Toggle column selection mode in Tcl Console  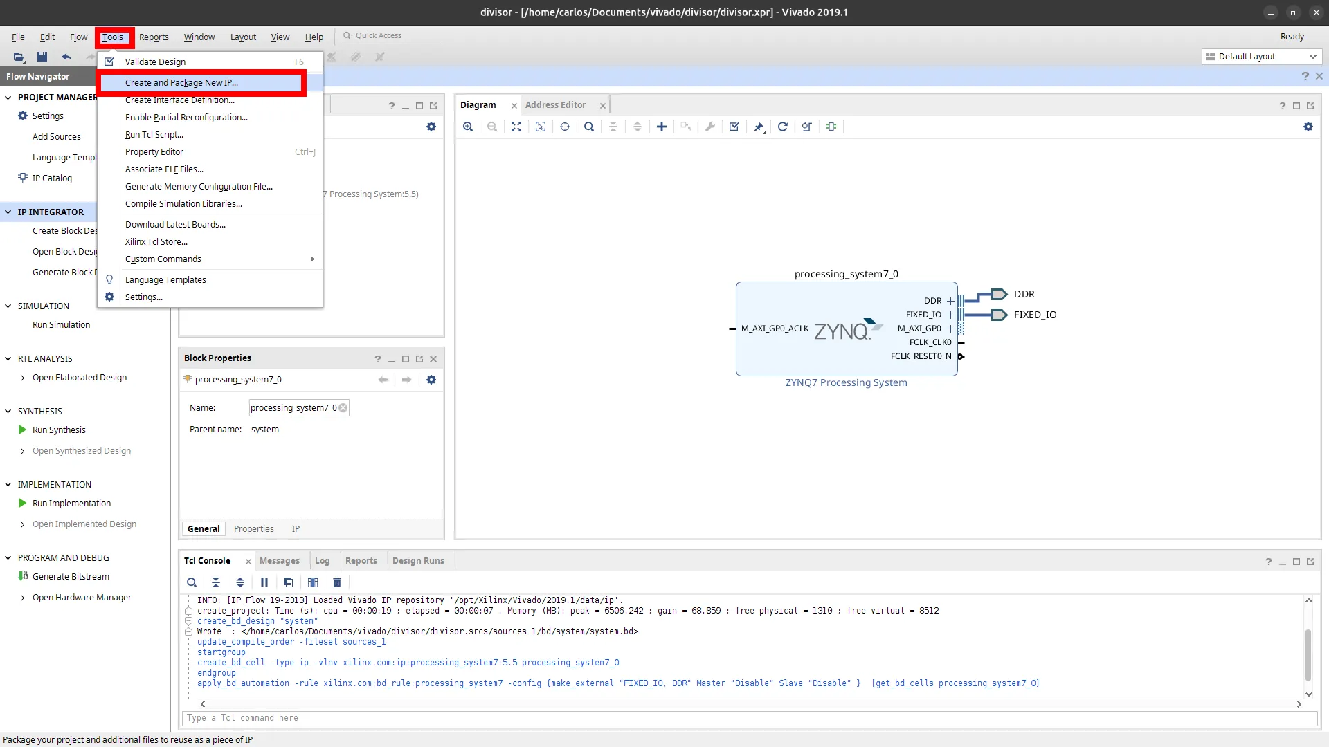coord(313,582)
